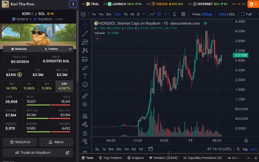Collapse the indicator legend chevron
The image size is (259, 162).
pyautogui.click(x=97, y=39)
